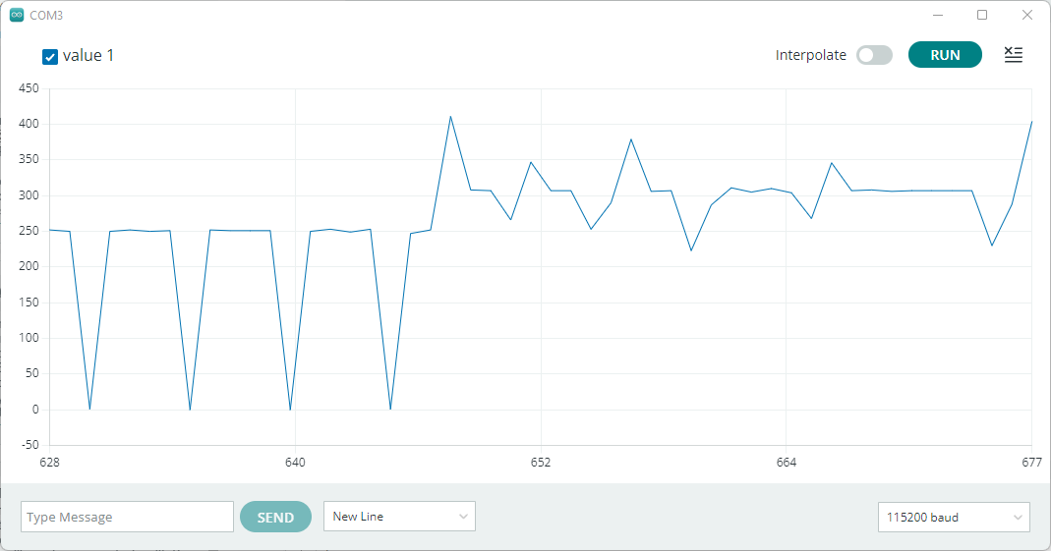
Task: Click the COM3 window title text
Action: pos(46,15)
